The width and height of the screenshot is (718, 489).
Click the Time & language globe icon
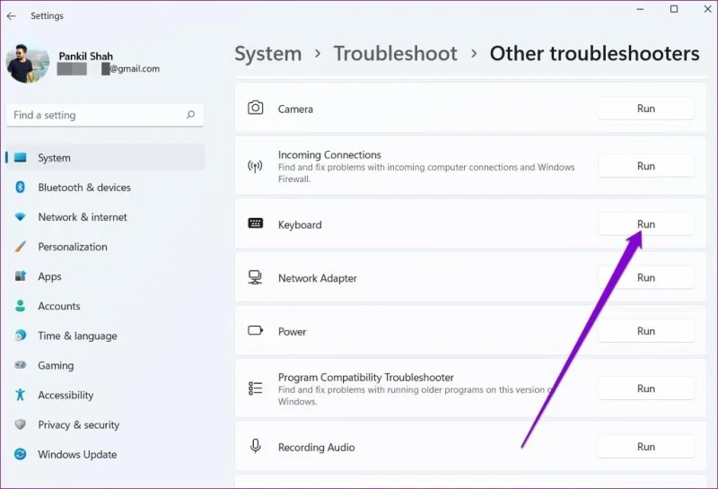[20, 336]
